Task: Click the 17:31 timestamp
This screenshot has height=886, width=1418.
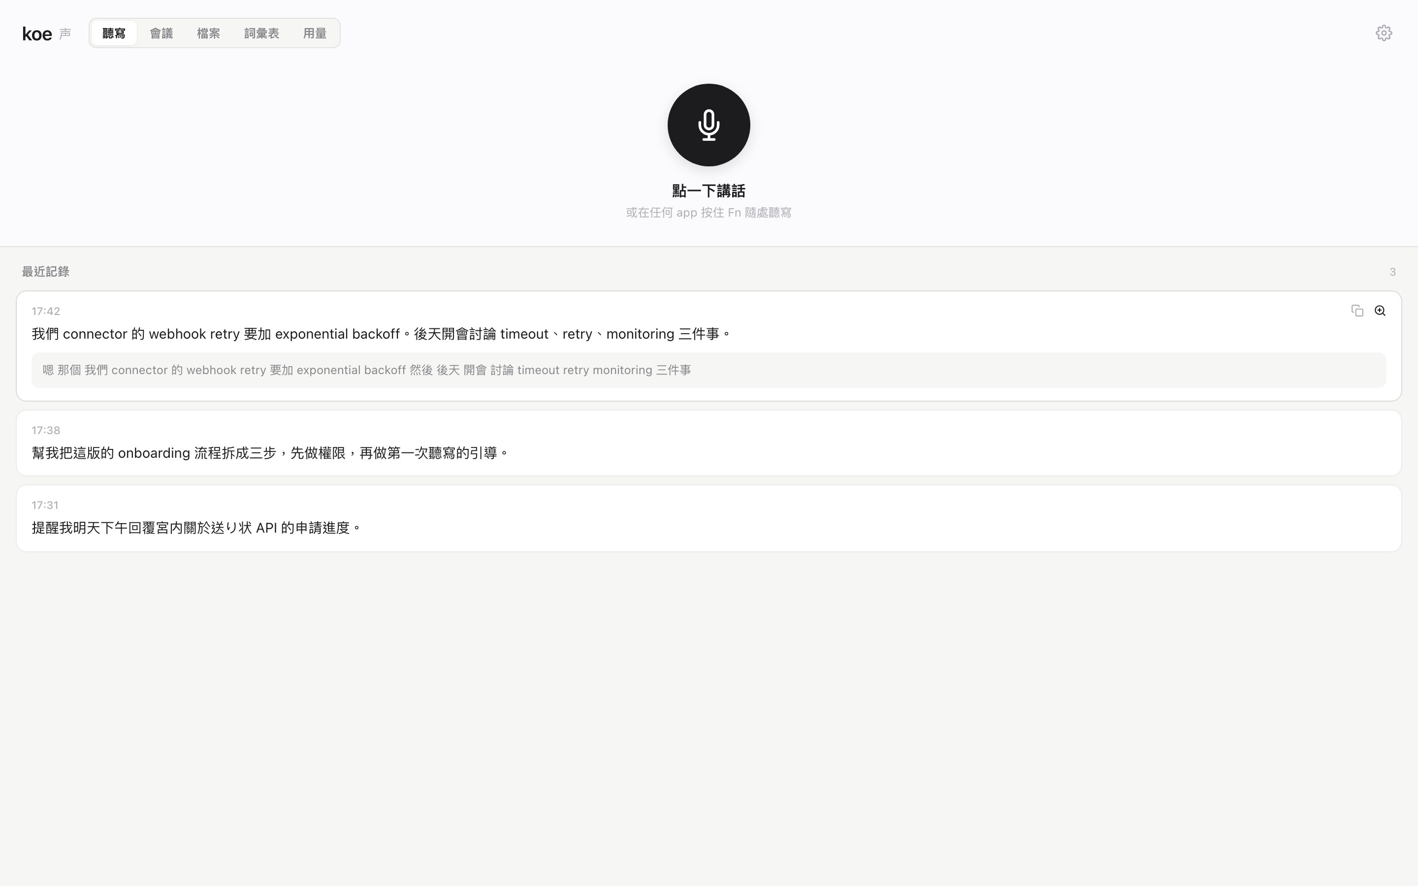Action: click(45, 505)
